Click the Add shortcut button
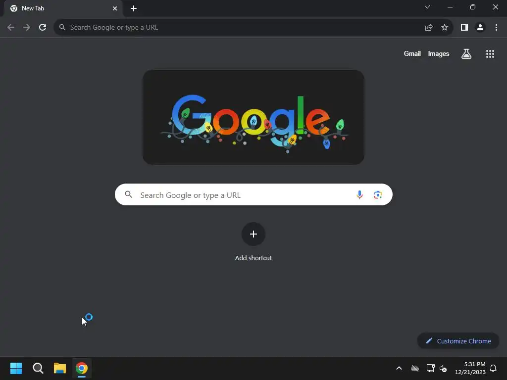 click(x=253, y=234)
